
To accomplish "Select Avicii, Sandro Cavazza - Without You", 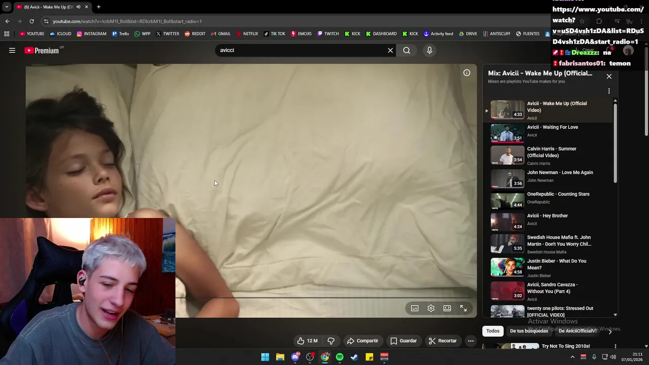I will click(x=548, y=291).
